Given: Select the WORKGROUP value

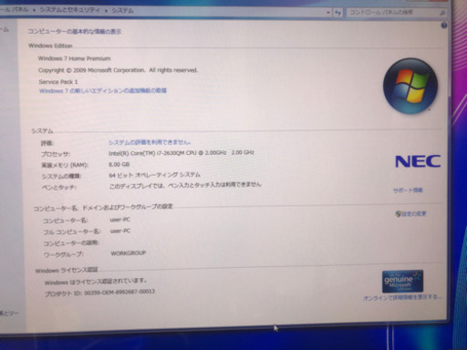Looking at the screenshot, I should [x=129, y=253].
